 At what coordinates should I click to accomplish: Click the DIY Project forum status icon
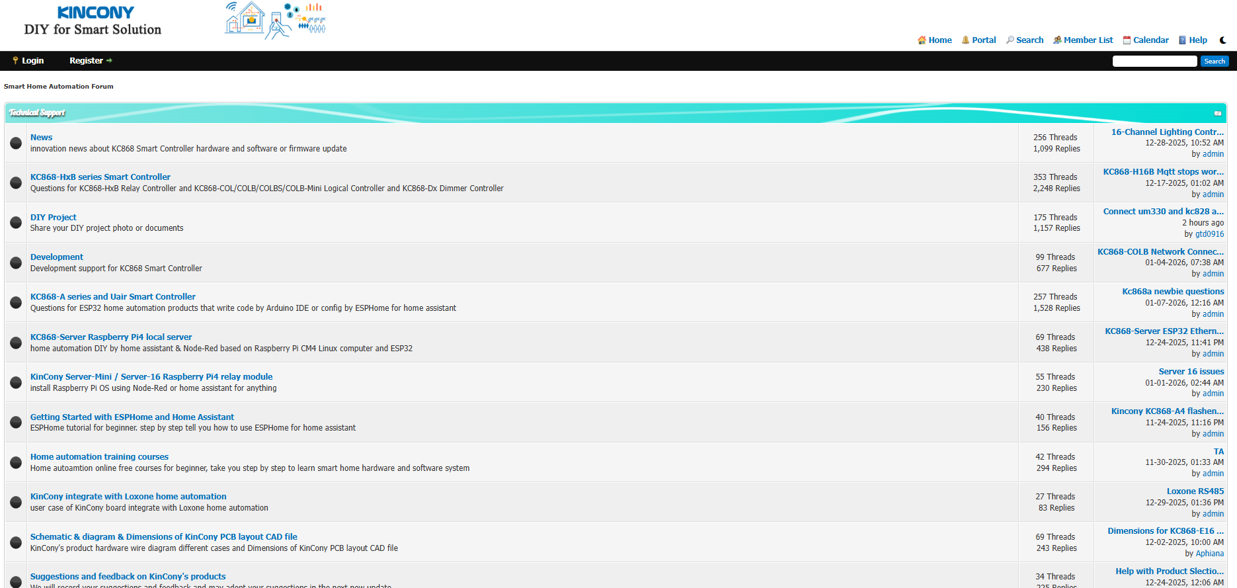click(16, 222)
